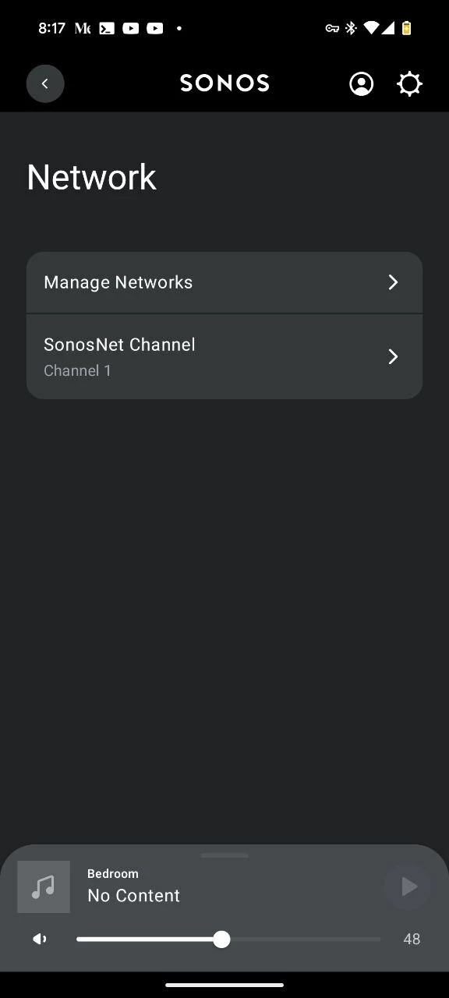This screenshot has height=998, width=449.
Task: Expand the SonosNet Channel chevron arrow
Action: point(393,356)
